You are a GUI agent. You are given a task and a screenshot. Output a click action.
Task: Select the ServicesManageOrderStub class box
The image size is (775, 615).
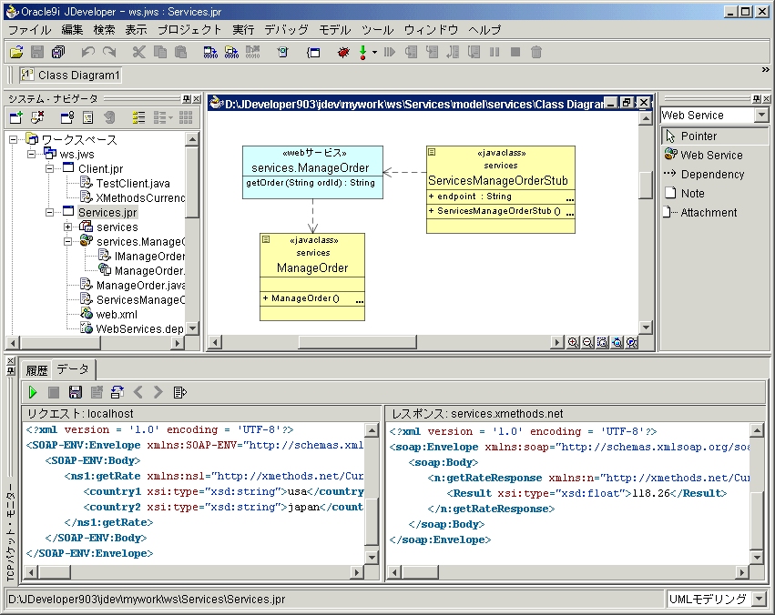pyautogui.click(x=501, y=189)
